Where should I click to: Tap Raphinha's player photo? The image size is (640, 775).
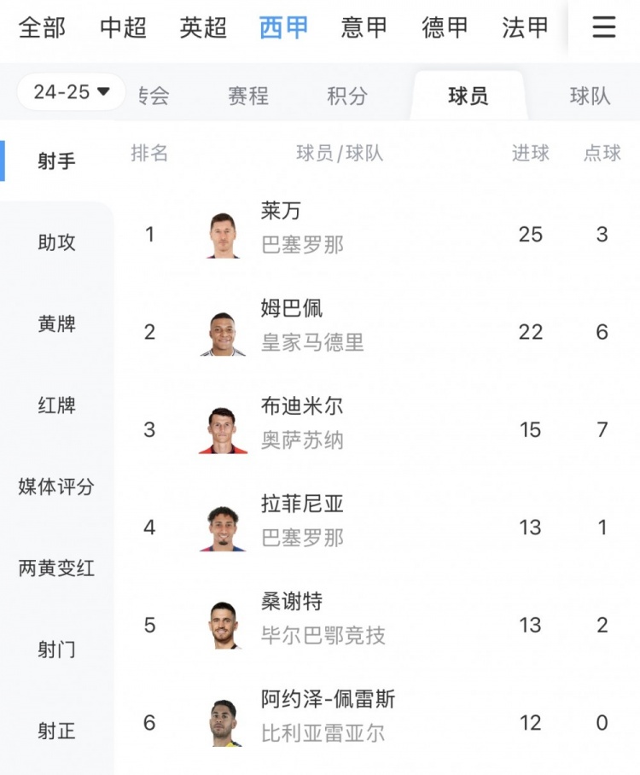(225, 528)
